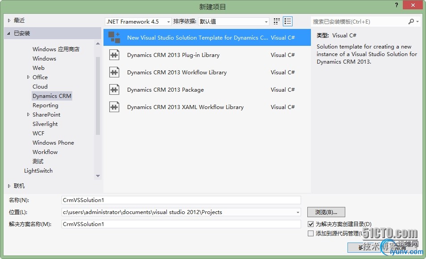Click the XAML Workflow Library template icon
Image resolution: width=426 pixels, height=259 pixels.
(114, 107)
